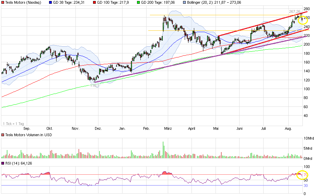Click the März month axis label

(168, 129)
